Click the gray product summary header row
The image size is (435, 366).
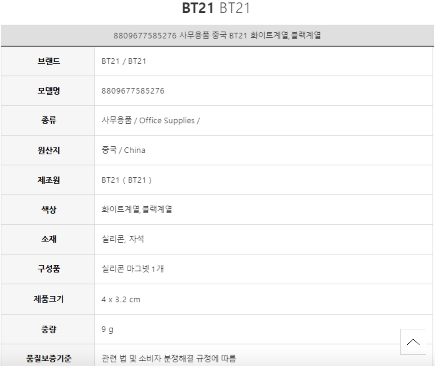coord(217,35)
